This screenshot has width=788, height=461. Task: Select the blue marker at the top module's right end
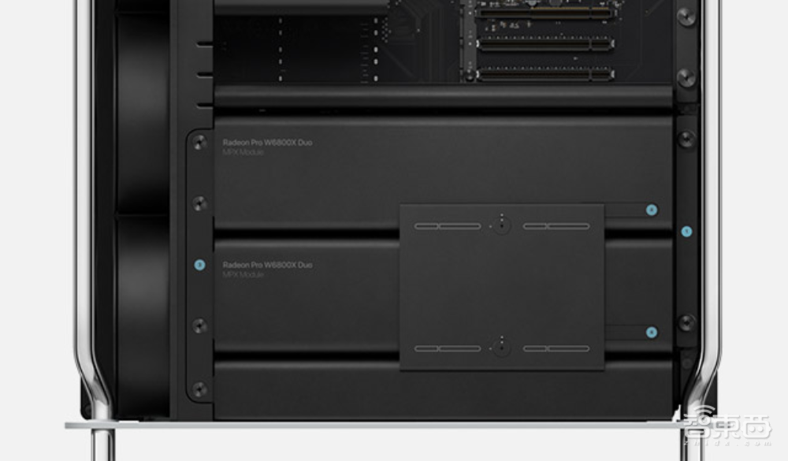pyautogui.click(x=652, y=210)
